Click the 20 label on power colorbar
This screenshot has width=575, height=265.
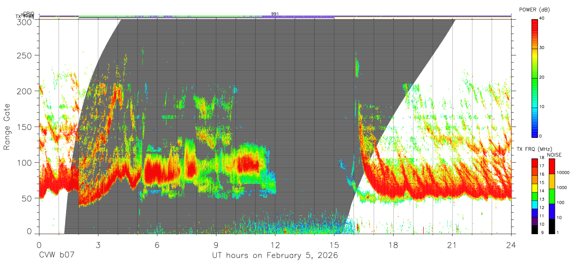pyautogui.click(x=543, y=77)
